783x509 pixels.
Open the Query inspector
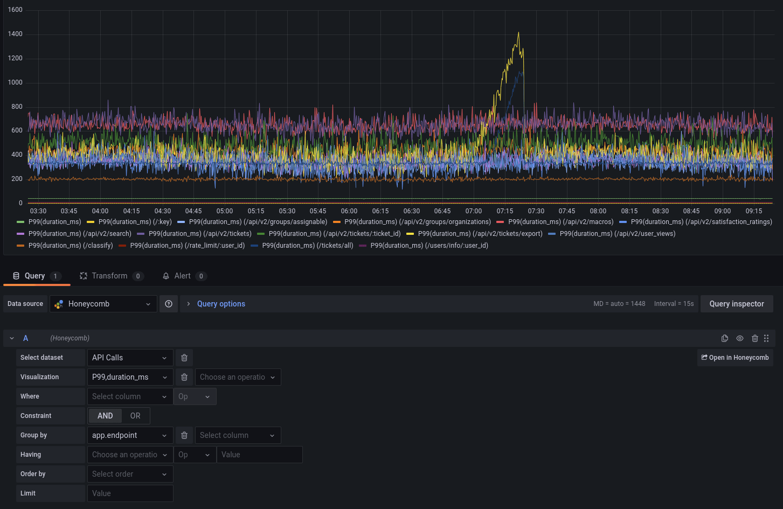736,303
